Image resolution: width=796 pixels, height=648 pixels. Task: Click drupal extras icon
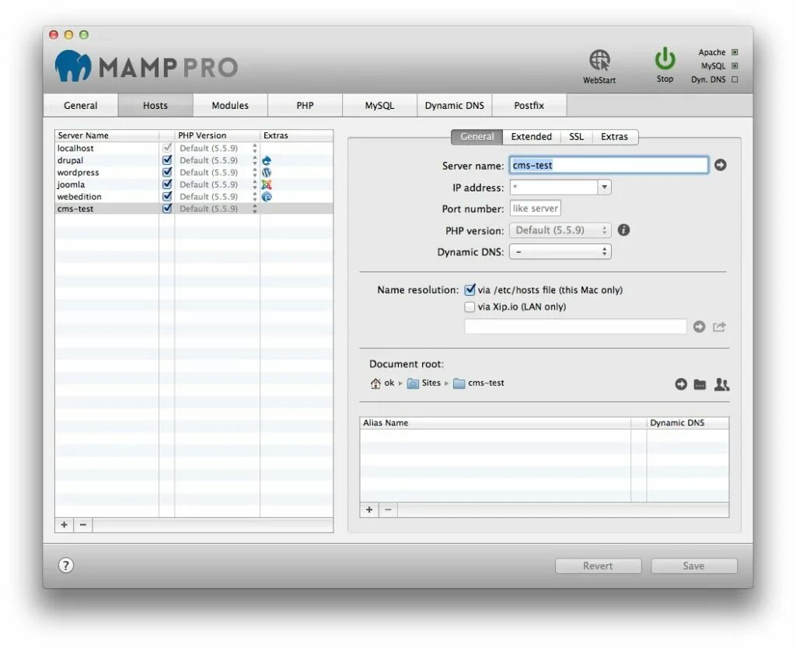[x=267, y=160]
